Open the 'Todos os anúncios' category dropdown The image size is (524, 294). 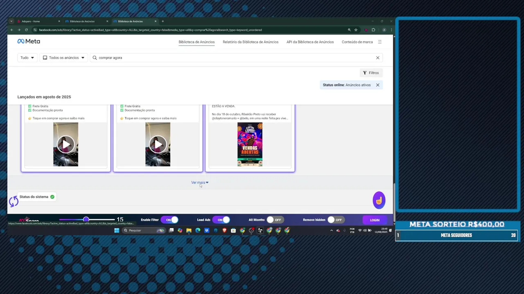pyautogui.click(x=63, y=58)
